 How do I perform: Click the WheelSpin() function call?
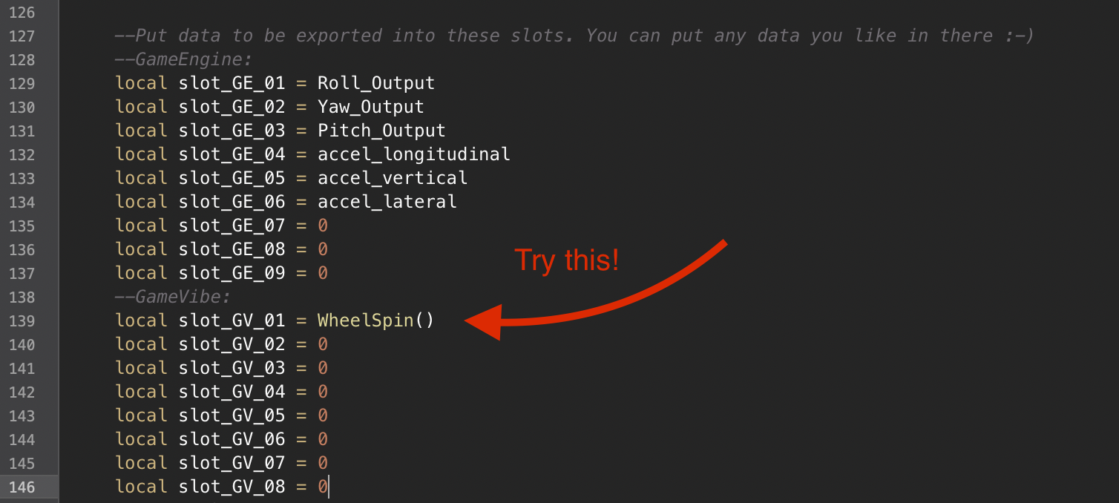coord(375,321)
